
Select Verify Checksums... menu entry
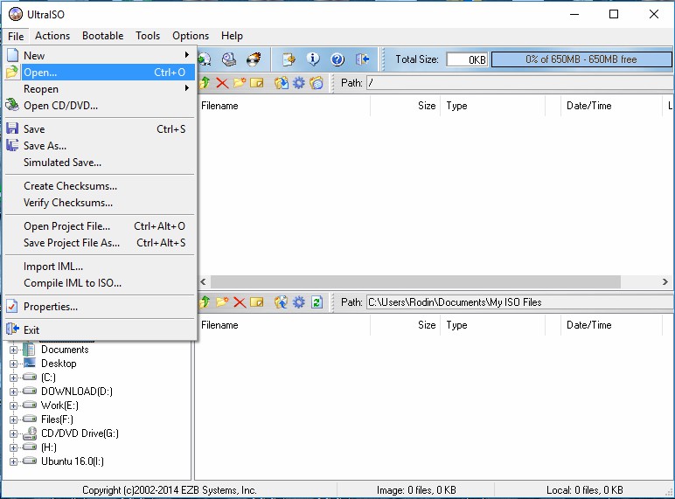tap(100, 203)
